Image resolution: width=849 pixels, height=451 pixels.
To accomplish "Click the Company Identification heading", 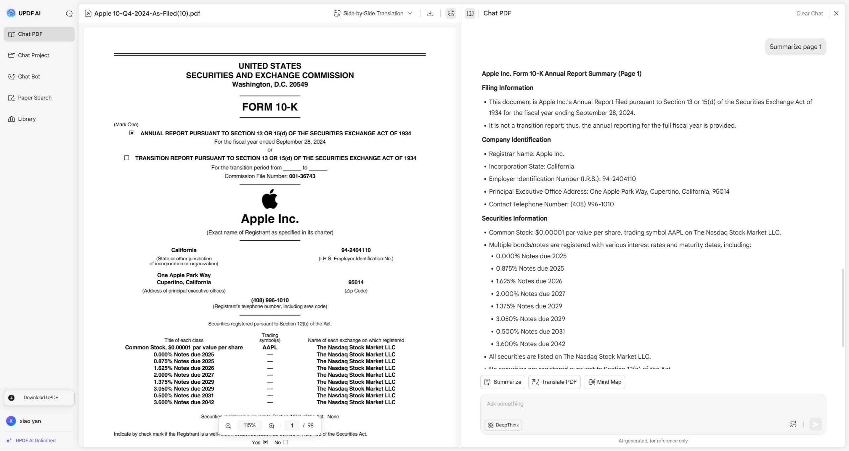I will point(516,140).
